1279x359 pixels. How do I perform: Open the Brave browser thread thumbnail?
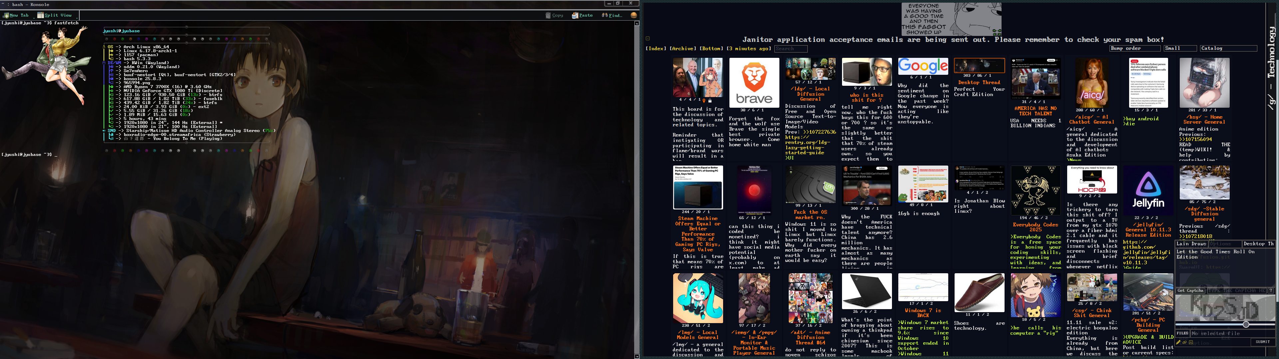coord(754,82)
